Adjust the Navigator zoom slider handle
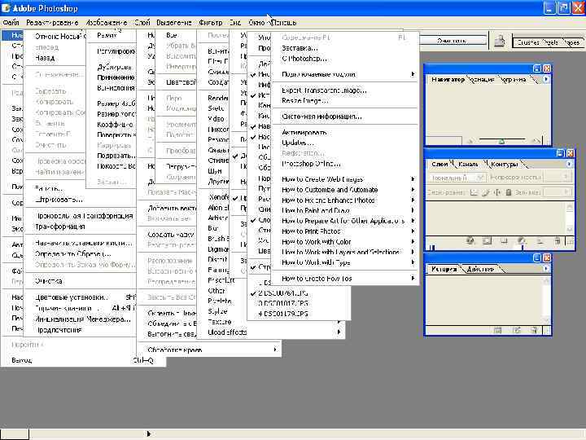 (502, 142)
